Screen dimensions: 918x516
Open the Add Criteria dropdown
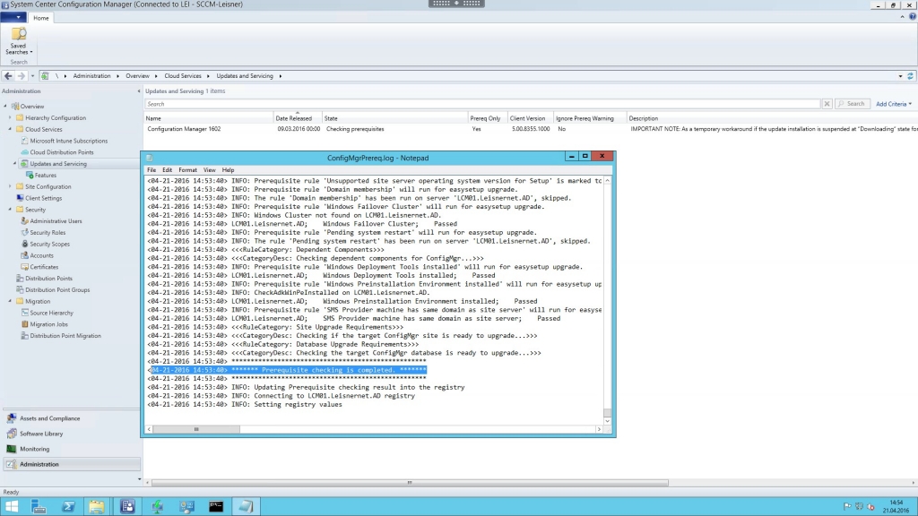click(894, 104)
